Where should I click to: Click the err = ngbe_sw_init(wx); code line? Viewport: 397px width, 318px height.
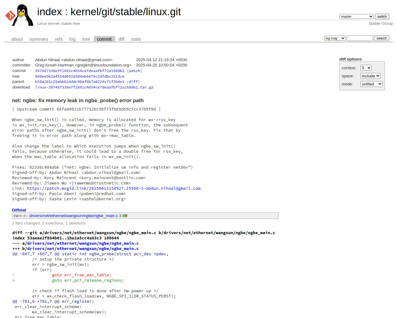tap(60, 265)
